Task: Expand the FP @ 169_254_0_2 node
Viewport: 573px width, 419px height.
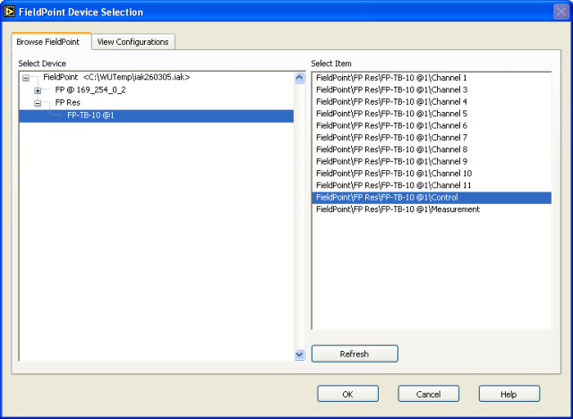Action: coord(38,90)
